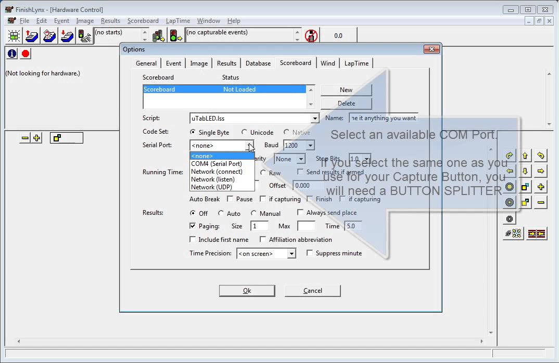Tick Always send place checkbox
The height and width of the screenshot is (363, 559).
pyautogui.click(x=300, y=212)
